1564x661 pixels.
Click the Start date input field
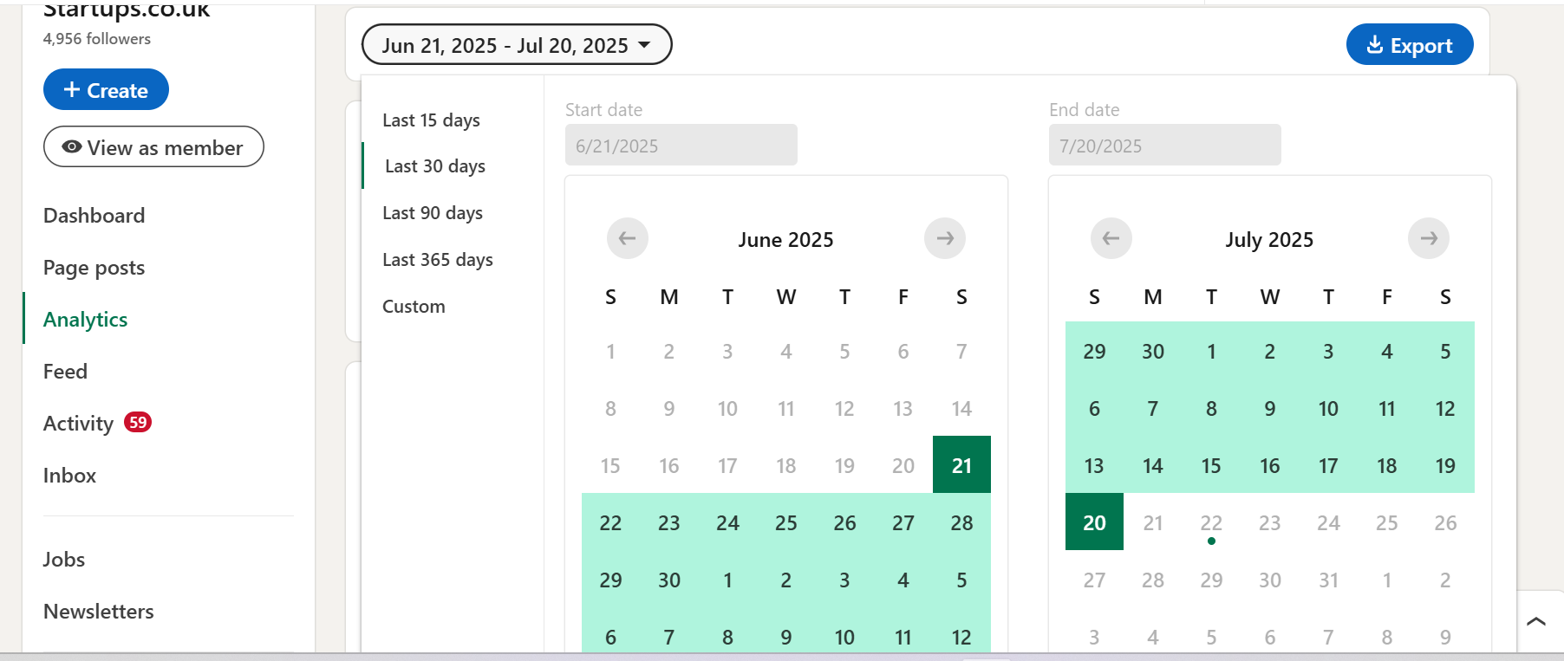(x=681, y=146)
